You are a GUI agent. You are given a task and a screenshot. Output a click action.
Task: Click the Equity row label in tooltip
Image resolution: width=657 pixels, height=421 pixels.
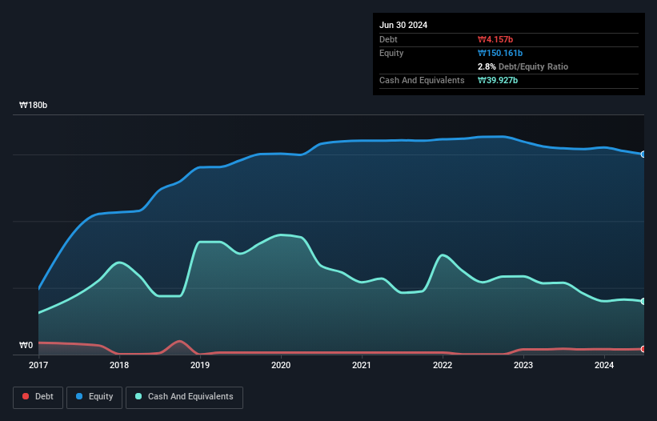(391, 53)
